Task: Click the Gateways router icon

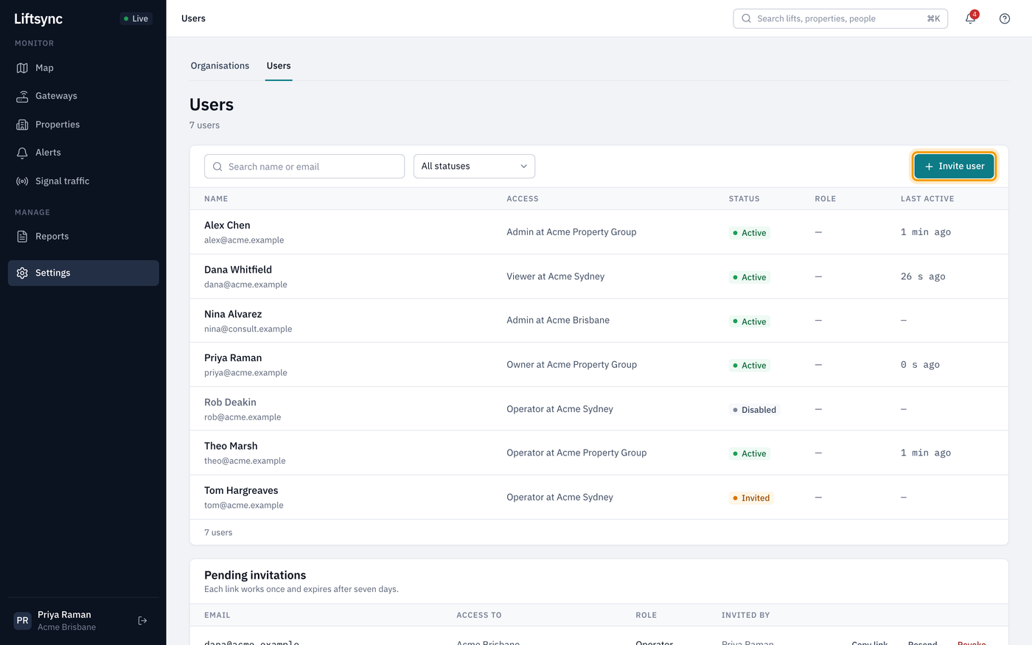Action: 22,96
